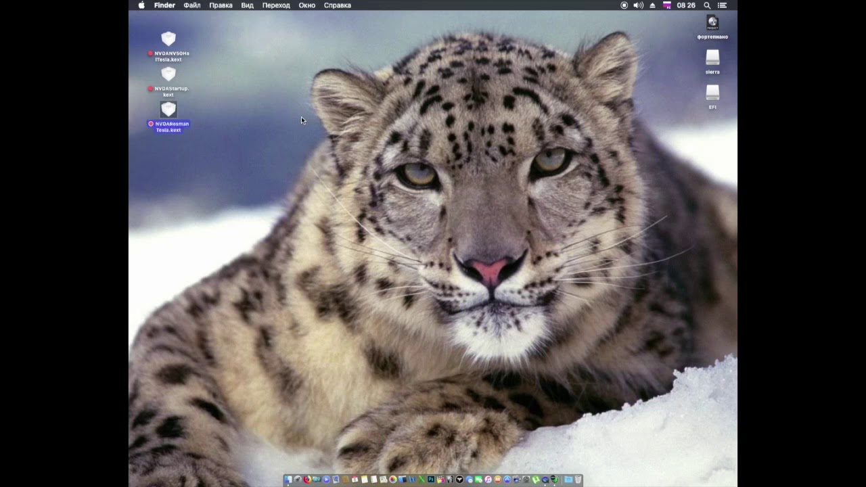Viewport: 866px width, 487px height.
Task: Open Messages app in the Dock
Action: [469, 480]
